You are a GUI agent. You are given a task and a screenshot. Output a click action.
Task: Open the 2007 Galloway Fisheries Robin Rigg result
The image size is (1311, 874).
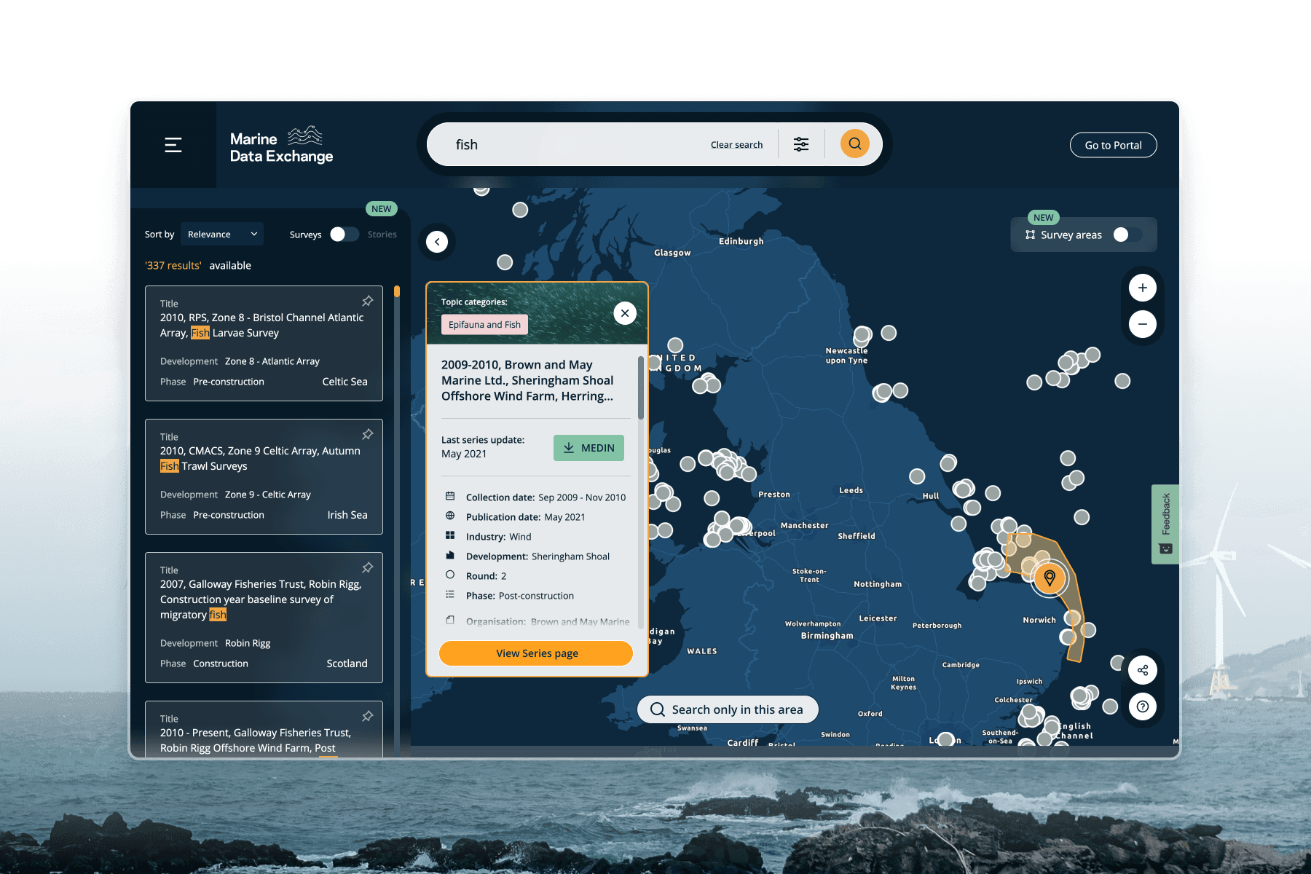(264, 618)
